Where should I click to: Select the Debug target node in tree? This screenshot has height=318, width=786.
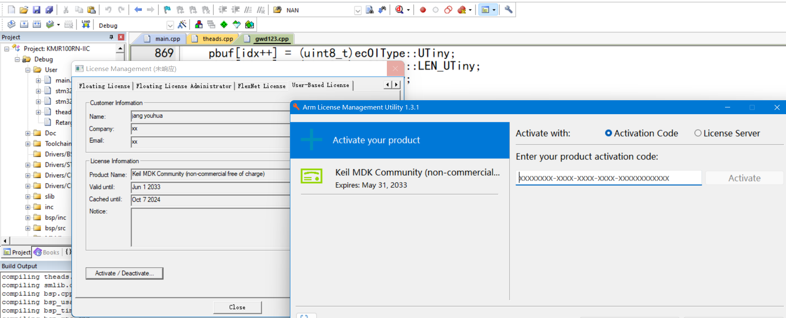[x=43, y=59]
